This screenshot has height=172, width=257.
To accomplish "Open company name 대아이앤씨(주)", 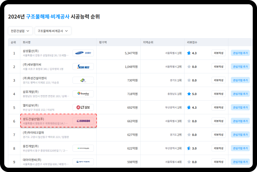I will 32,160.
